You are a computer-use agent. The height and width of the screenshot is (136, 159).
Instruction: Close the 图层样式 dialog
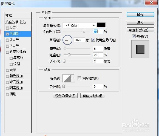[x=151, y=2]
